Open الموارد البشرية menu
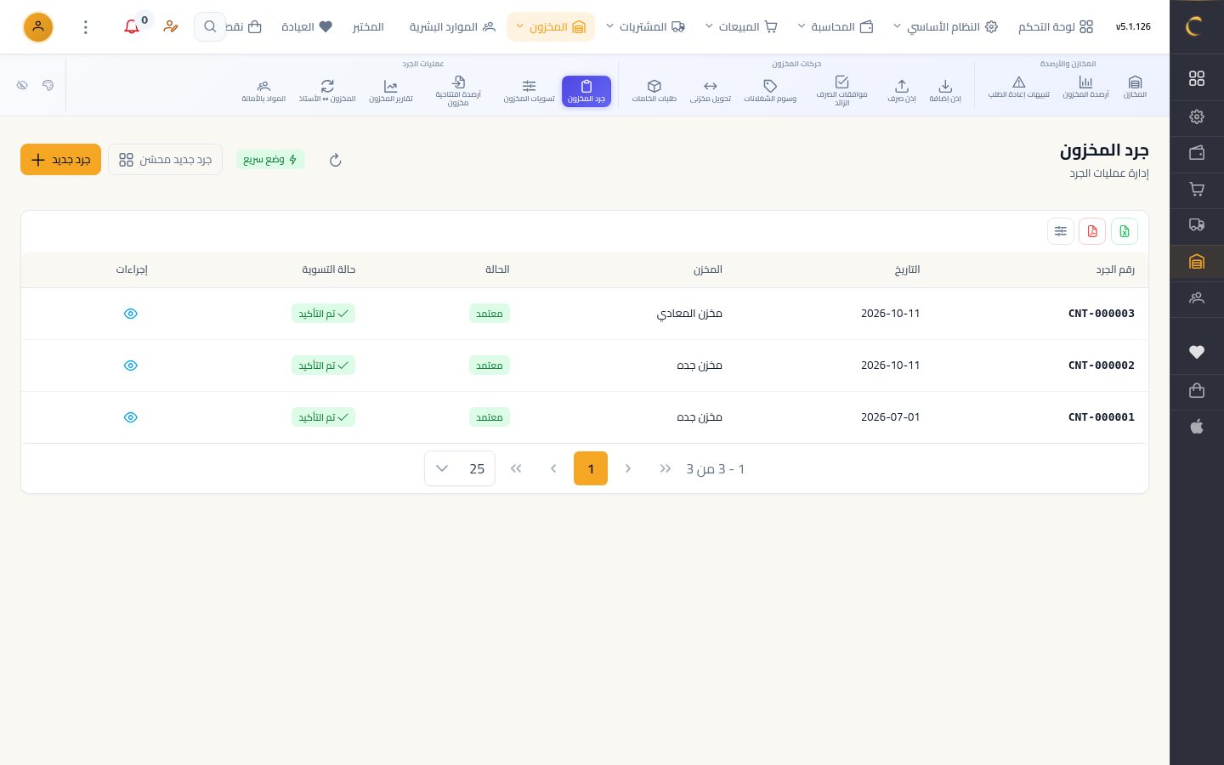This screenshot has width=1224, height=765. pos(452,27)
